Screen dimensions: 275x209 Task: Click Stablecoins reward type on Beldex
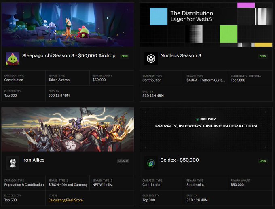tap(195, 185)
